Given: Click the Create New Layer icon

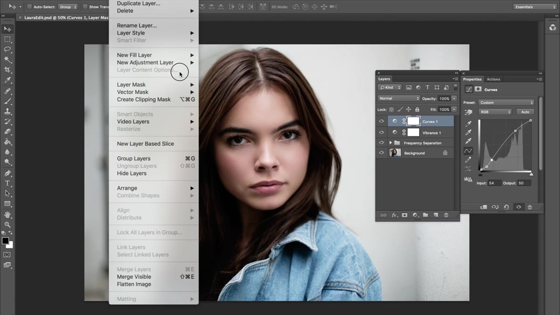Looking at the screenshot, I should coord(435,215).
